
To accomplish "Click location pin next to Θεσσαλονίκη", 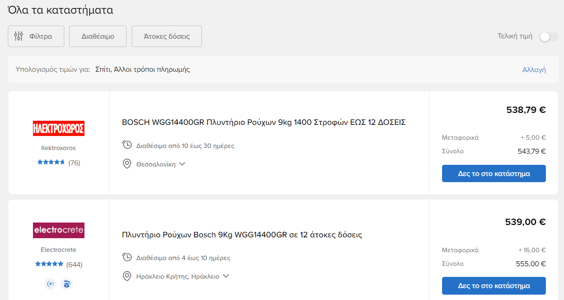I will tap(127, 164).
